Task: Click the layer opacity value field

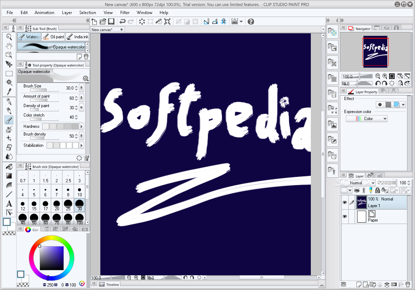Action: [x=403, y=183]
